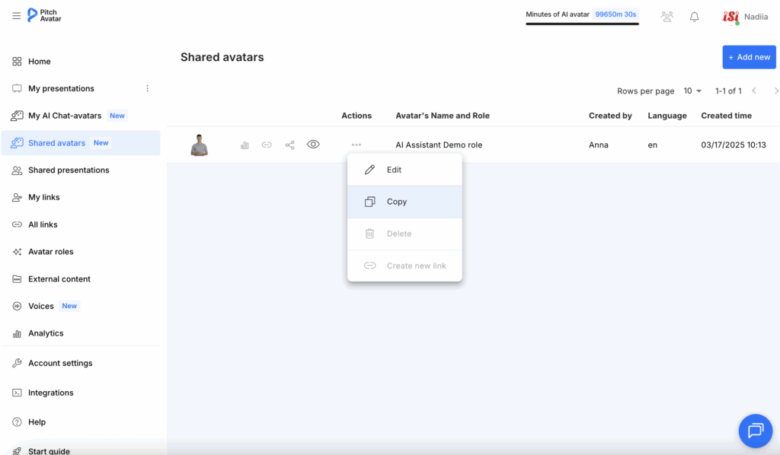
Task: Open the notifications bell
Action: pyautogui.click(x=694, y=17)
